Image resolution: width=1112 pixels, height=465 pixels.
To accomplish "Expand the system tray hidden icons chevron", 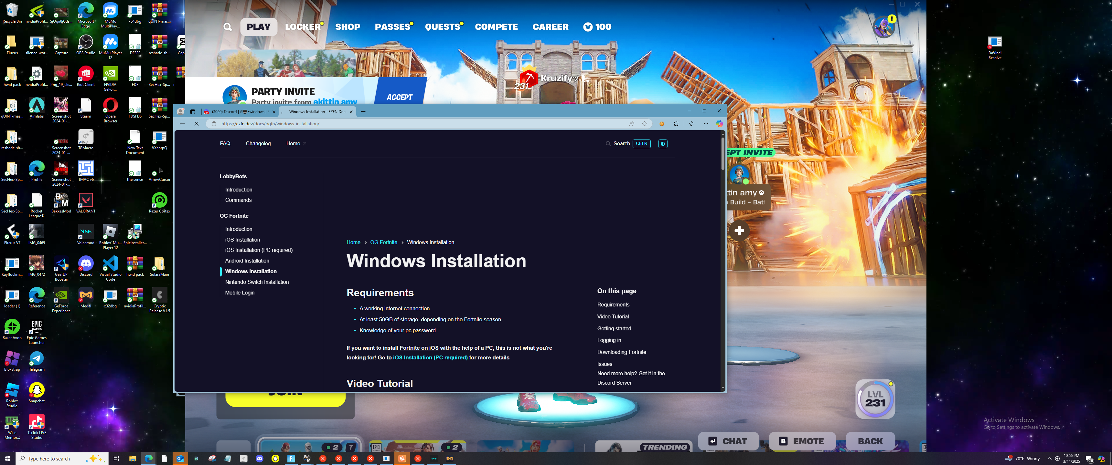I will coord(1049,459).
